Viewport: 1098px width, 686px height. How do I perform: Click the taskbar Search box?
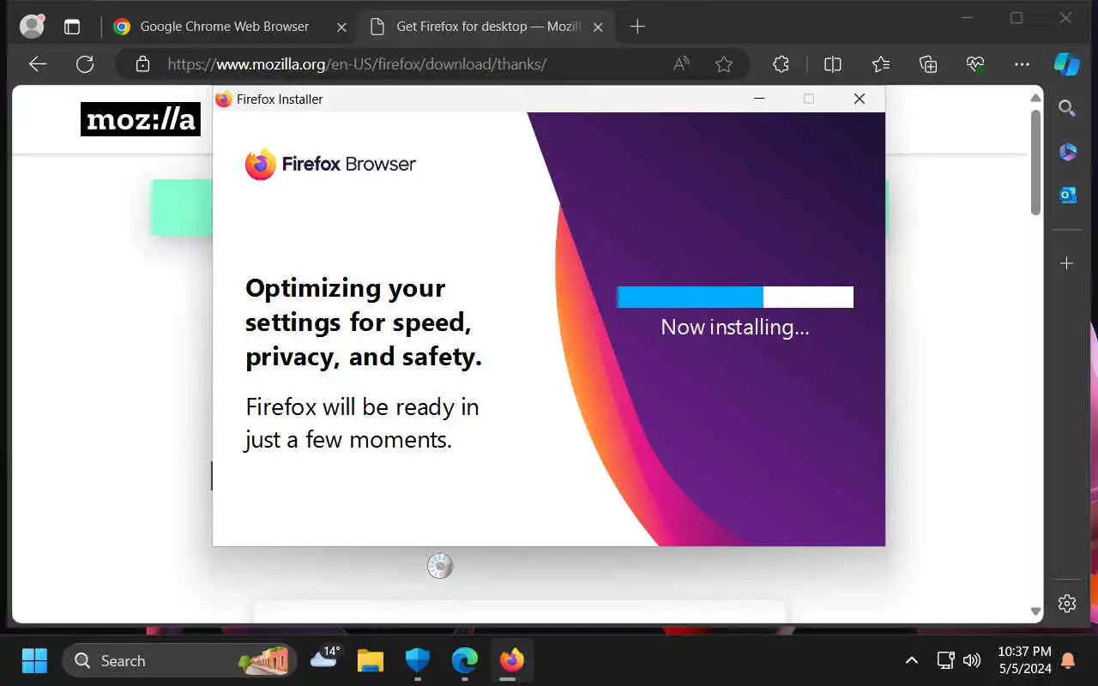[x=180, y=661]
